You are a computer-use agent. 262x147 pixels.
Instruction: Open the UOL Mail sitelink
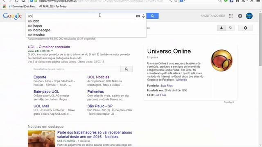pyautogui.click(x=41, y=106)
